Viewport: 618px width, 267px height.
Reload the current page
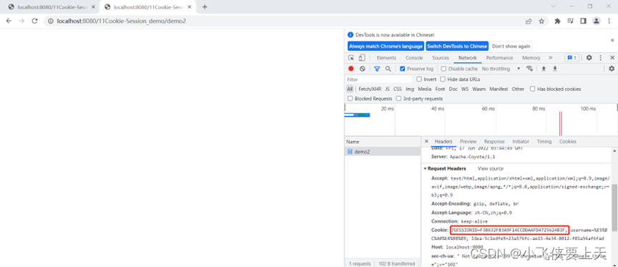coord(34,21)
